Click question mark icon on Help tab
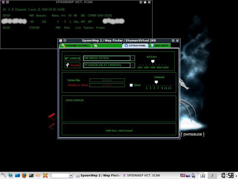 tap(152, 45)
